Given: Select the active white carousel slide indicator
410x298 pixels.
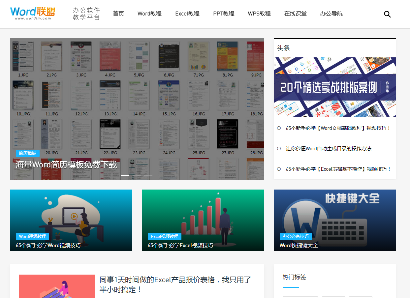Looking at the screenshot, I should pyautogui.click(x=125, y=175).
